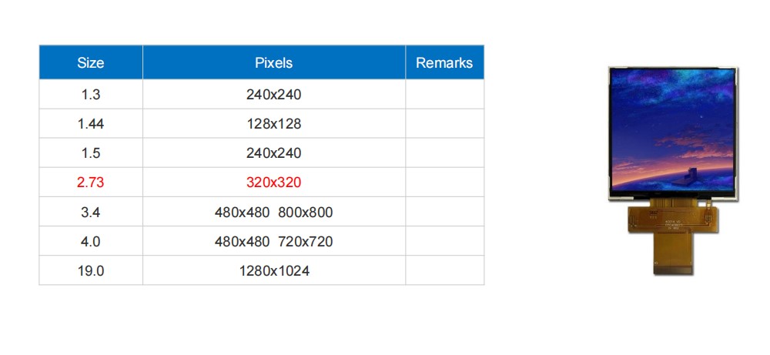Click the red 2.73 size value

[91, 183]
